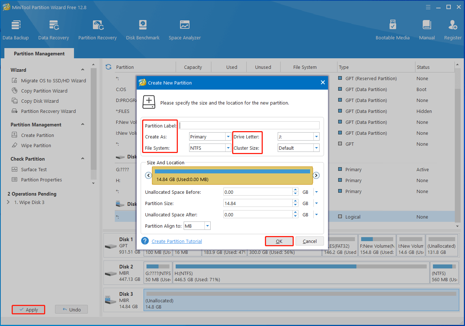
Task: Click the refresh icon beside Partition header
Action: pyautogui.click(x=108, y=67)
